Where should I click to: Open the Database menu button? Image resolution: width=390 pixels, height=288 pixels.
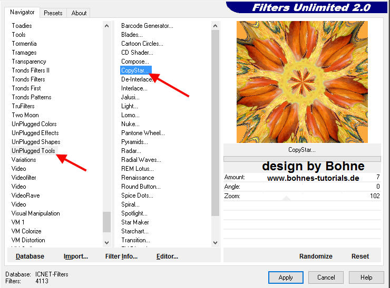30,256
